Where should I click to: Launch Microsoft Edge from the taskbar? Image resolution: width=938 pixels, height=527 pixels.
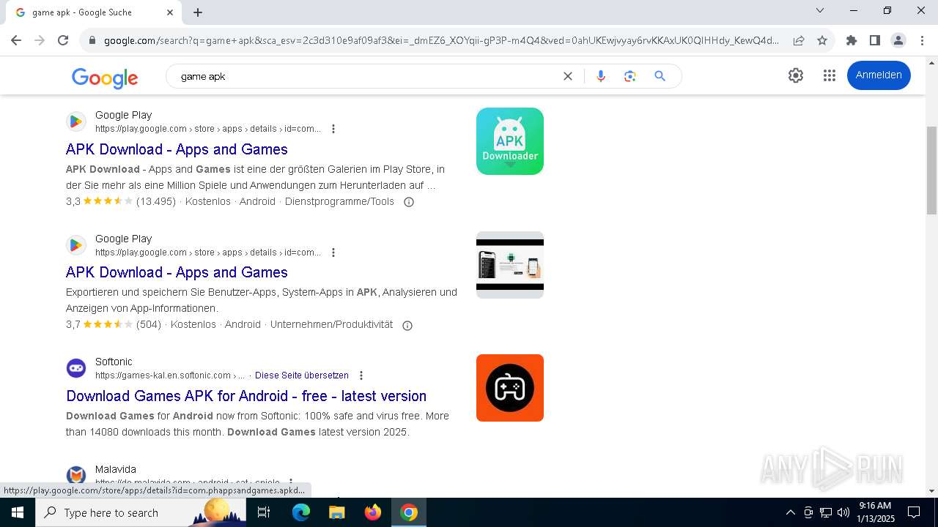[301, 512]
